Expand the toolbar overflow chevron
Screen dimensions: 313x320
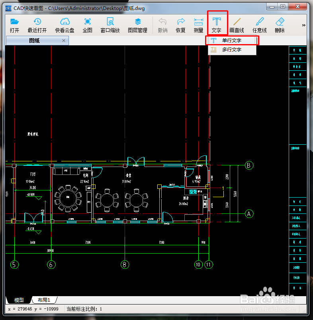[303, 25]
